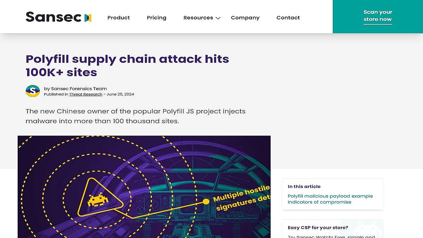Viewport: 423px width, 238px height.
Task: Open the Threat Research link
Action: click(x=85, y=94)
